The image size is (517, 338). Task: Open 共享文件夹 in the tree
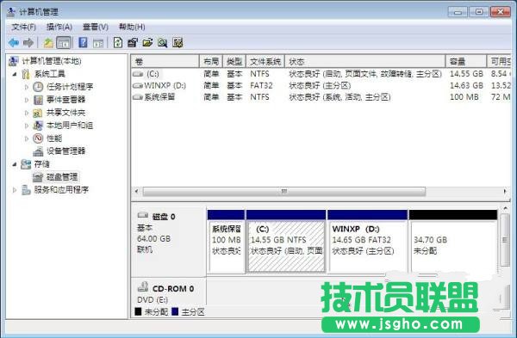(x=65, y=113)
